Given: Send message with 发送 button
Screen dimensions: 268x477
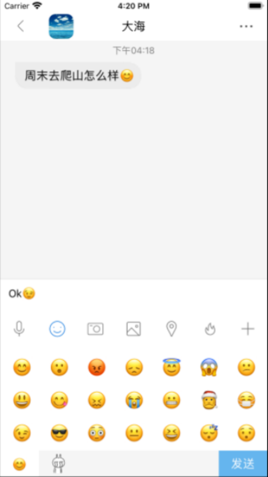Looking at the screenshot, I should tap(243, 464).
